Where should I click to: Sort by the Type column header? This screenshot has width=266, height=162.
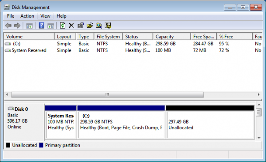click(x=85, y=37)
